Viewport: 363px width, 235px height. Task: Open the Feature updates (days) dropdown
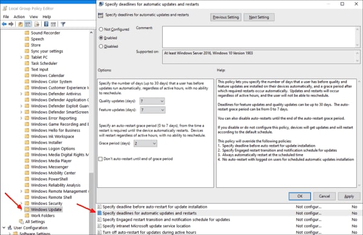tap(153, 110)
